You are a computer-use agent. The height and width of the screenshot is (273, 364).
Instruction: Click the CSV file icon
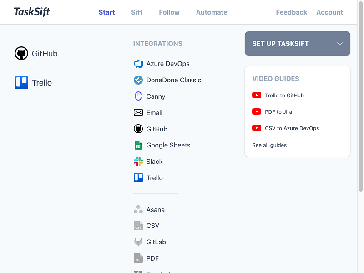(138, 226)
